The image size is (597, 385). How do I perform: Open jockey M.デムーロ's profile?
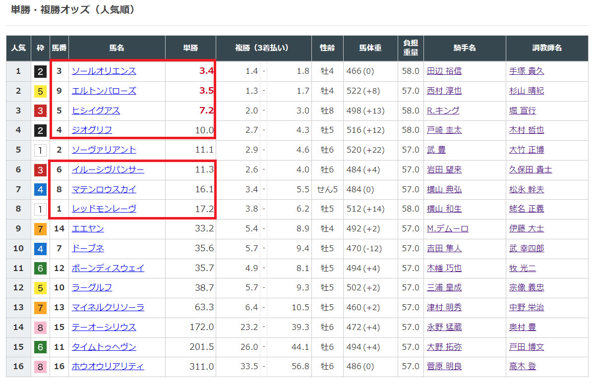447,228
